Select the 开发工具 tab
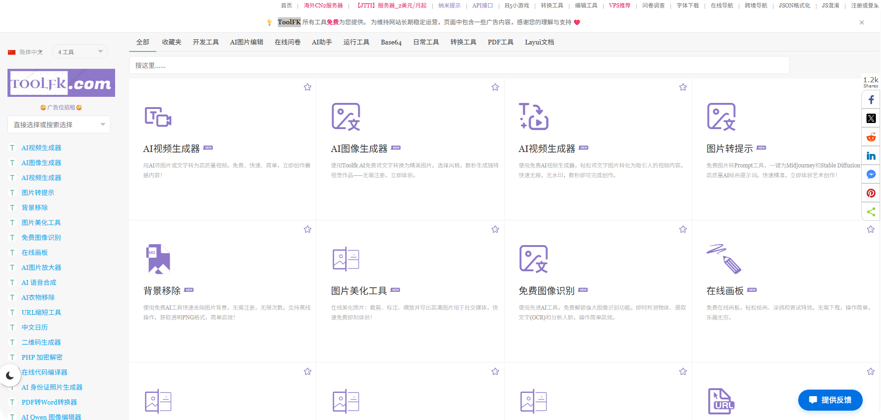The image size is (881, 420). (x=206, y=42)
